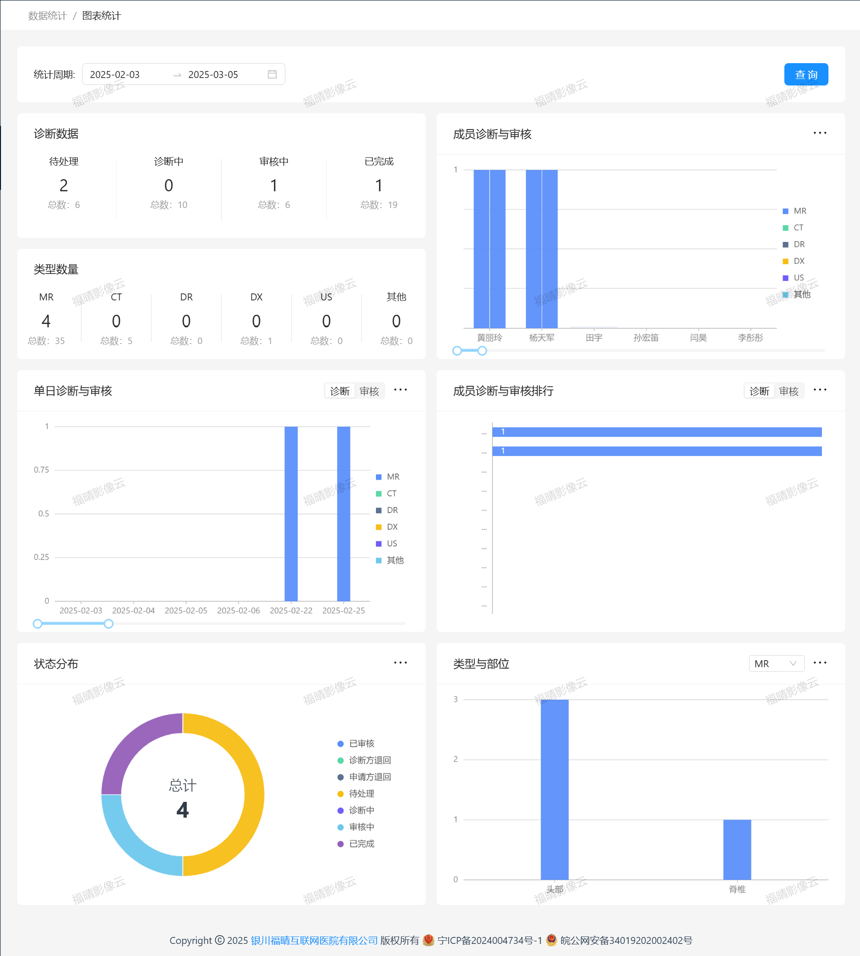
Task: Navigate to 数据统计 breadcrumb
Action: [47, 16]
